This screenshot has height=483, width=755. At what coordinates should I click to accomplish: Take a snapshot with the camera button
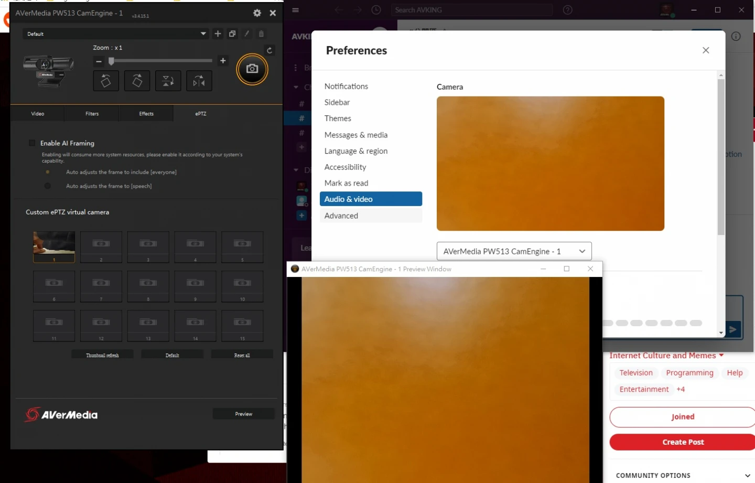(x=252, y=69)
